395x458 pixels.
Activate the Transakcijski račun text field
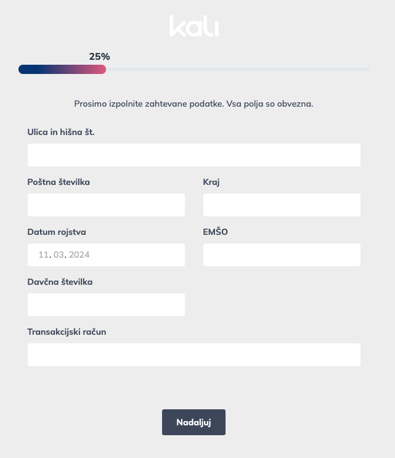pyautogui.click(x=193, y=354)
